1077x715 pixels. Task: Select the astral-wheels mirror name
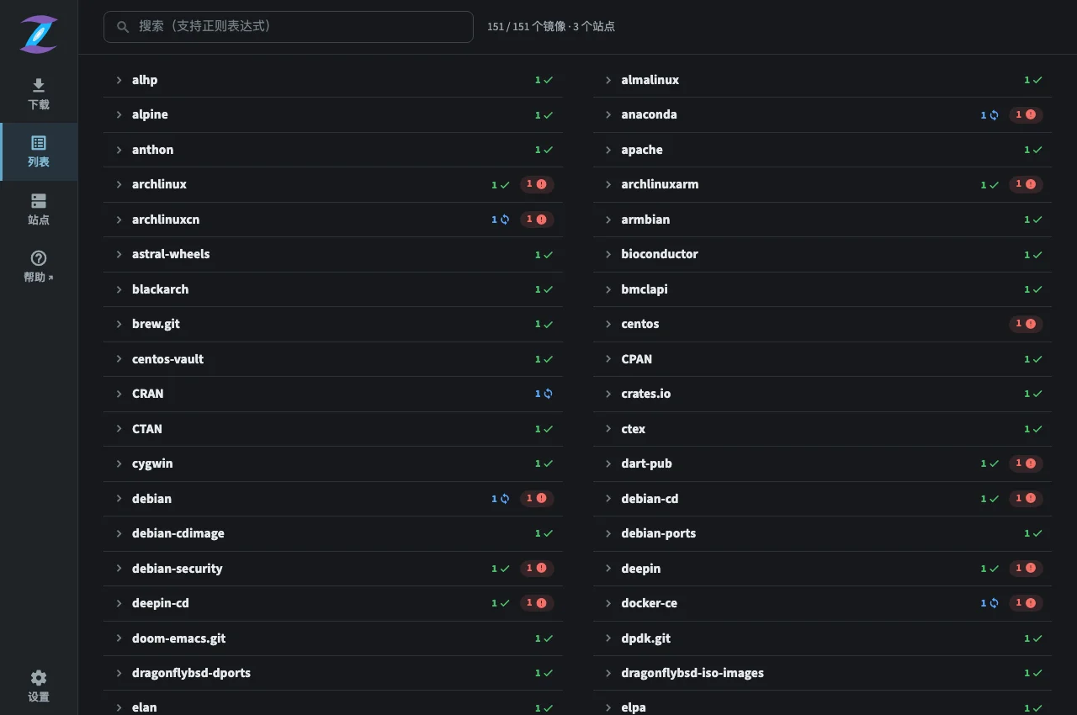(x=171, y=254)
